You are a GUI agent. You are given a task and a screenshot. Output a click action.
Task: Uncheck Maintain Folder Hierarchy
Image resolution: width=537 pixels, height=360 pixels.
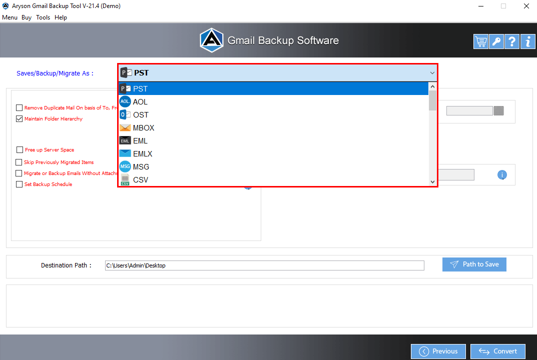pyautogui.click(x=19, y=118)
